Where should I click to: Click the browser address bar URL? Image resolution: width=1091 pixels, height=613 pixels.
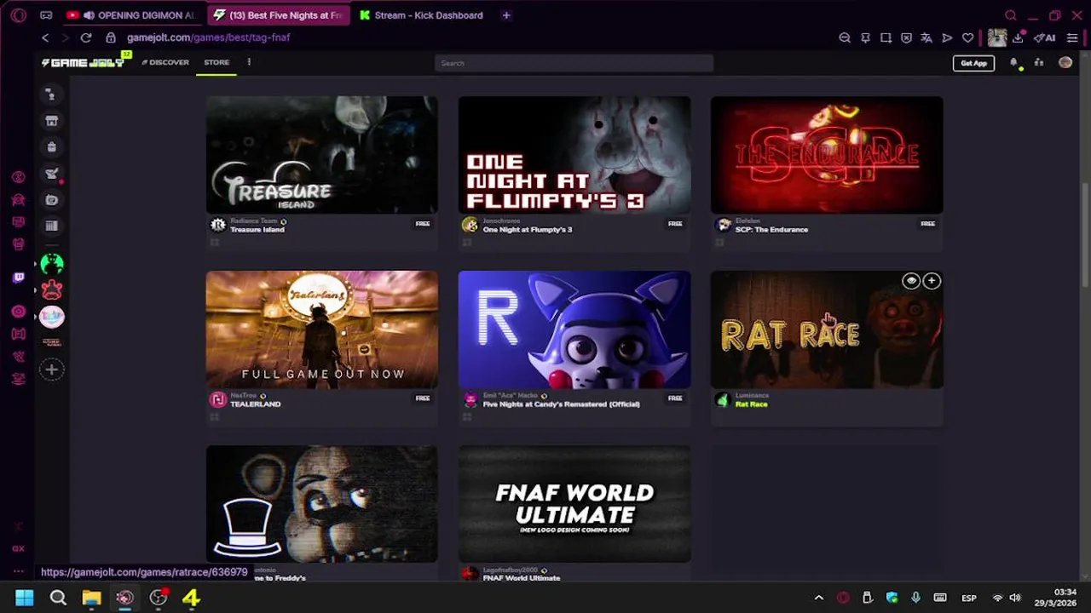[x=209, y=37]
